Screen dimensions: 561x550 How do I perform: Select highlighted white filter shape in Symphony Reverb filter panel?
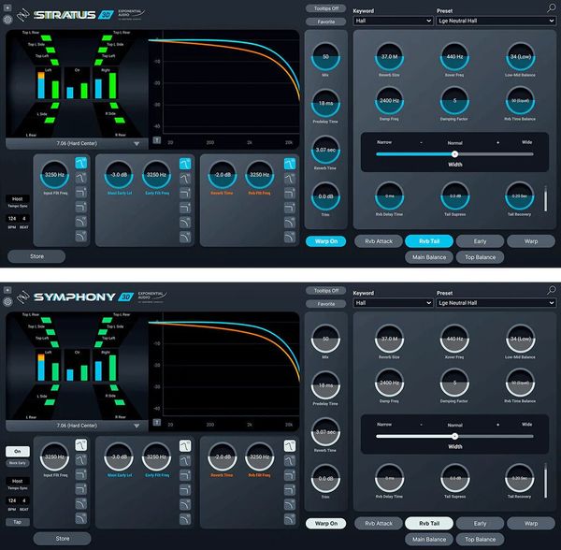coord(290,446)
